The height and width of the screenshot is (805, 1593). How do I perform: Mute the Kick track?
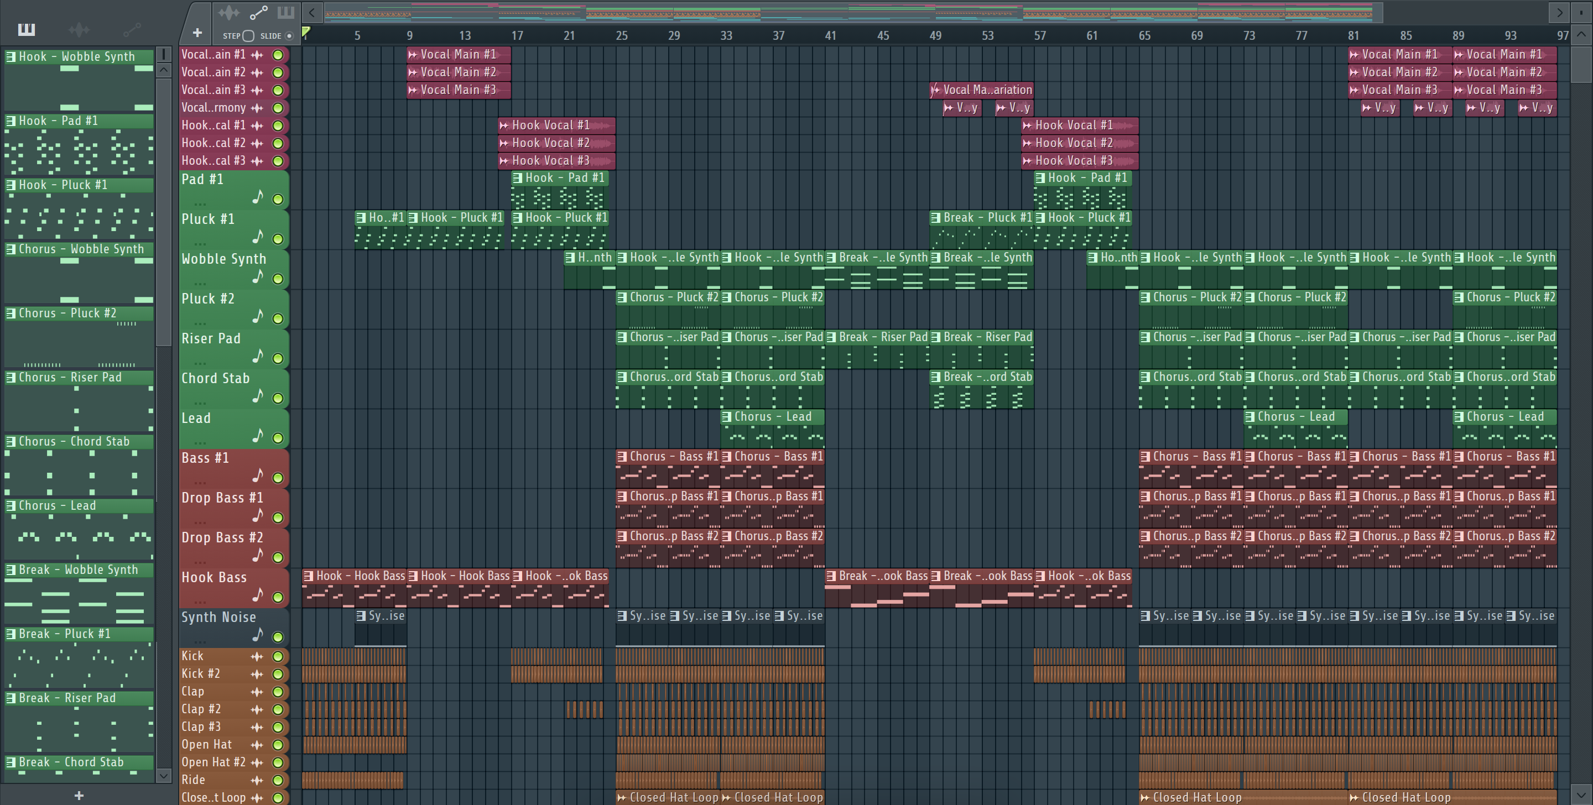(x=278, y=656)
